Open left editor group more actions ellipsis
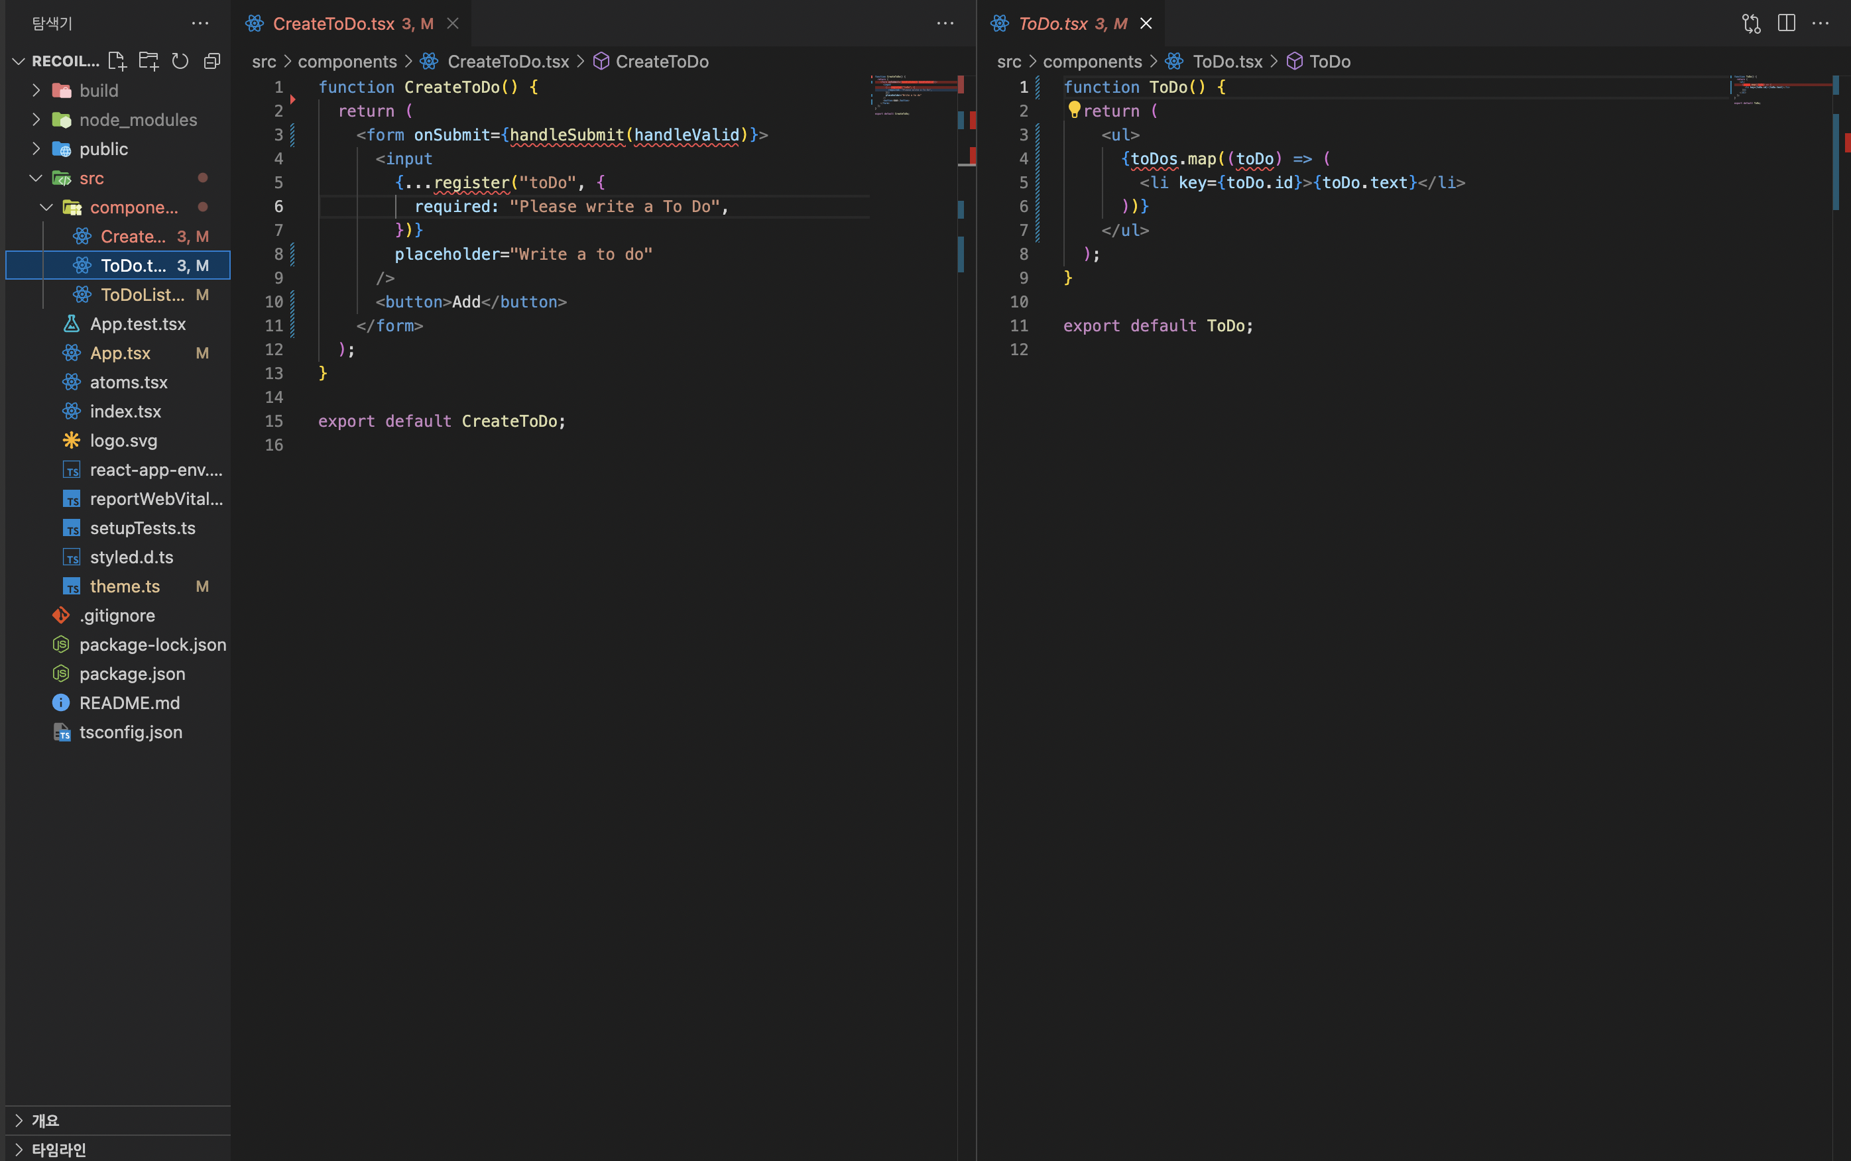Screen dimensions: 1851x1161 pyautogui.click(x=945, y=24)
